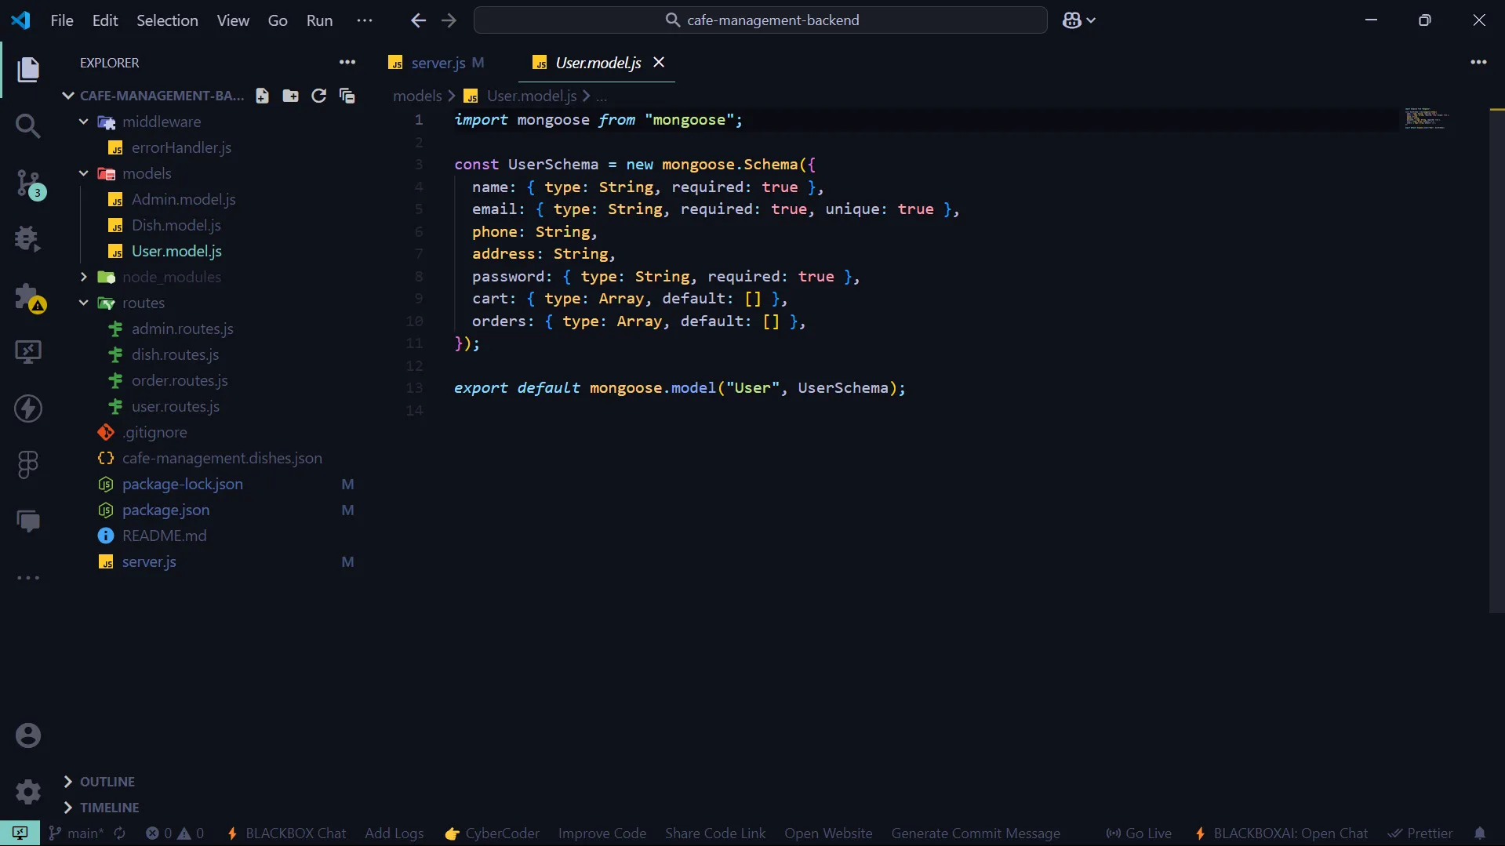Open the Edit menu

105,20
